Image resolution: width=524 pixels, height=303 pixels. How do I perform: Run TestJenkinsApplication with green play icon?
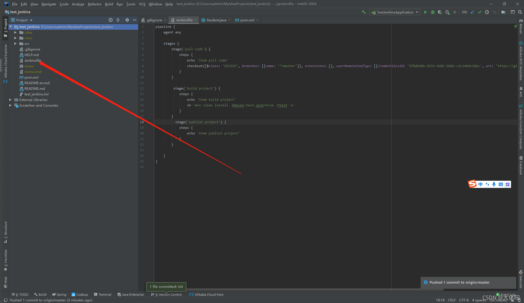[x=425, y=12]
